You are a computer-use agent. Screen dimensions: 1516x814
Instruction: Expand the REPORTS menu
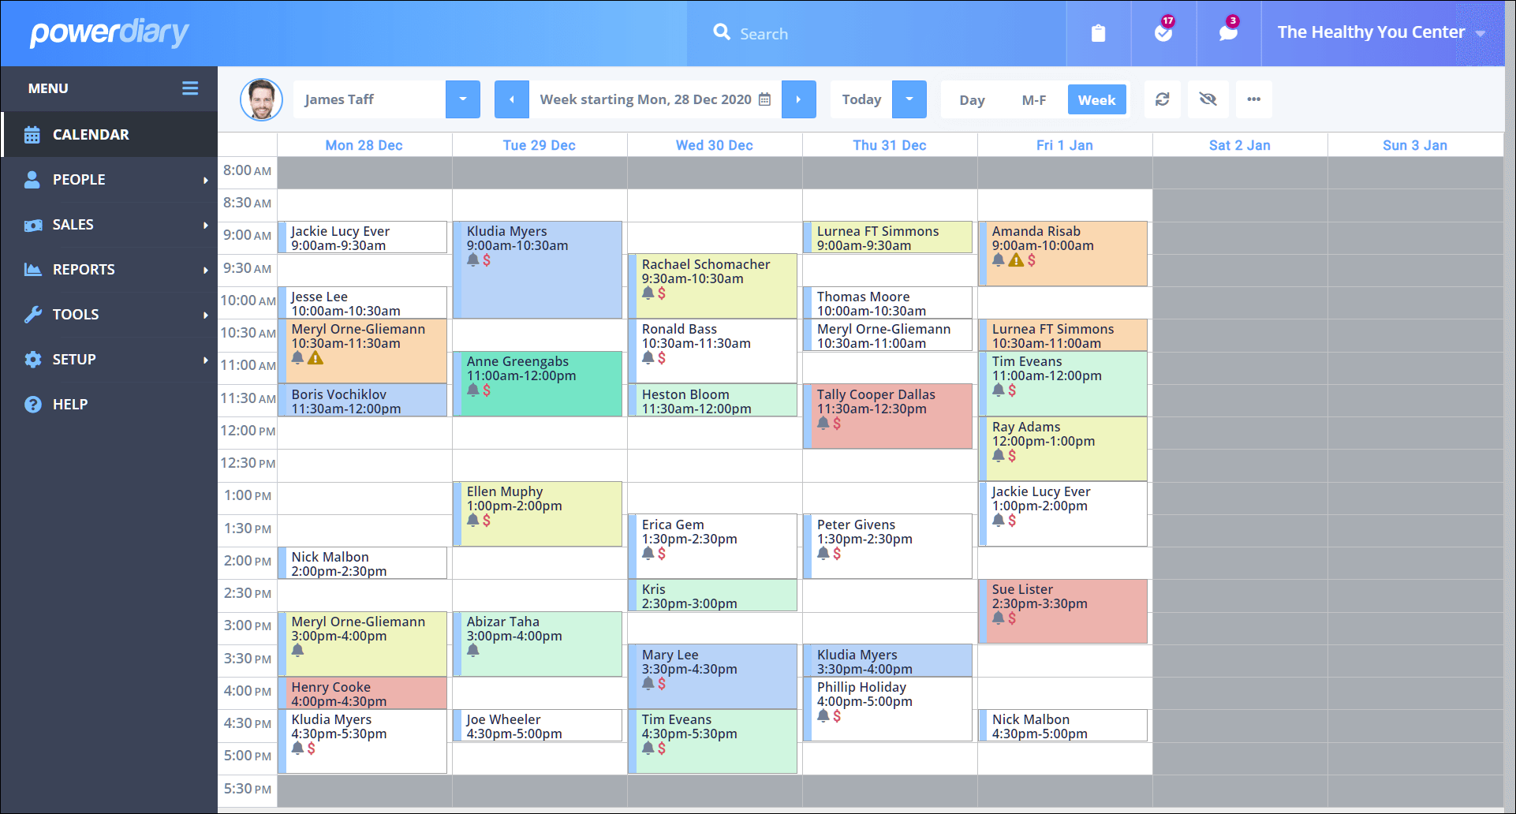(110, 270)
